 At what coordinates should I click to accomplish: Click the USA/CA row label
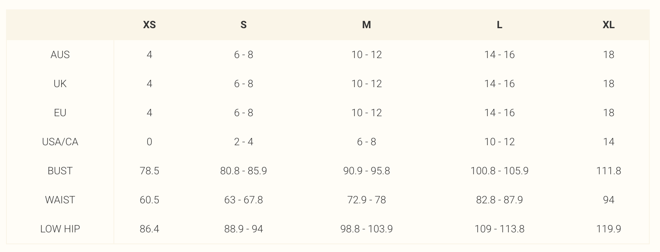pos(60,142)
